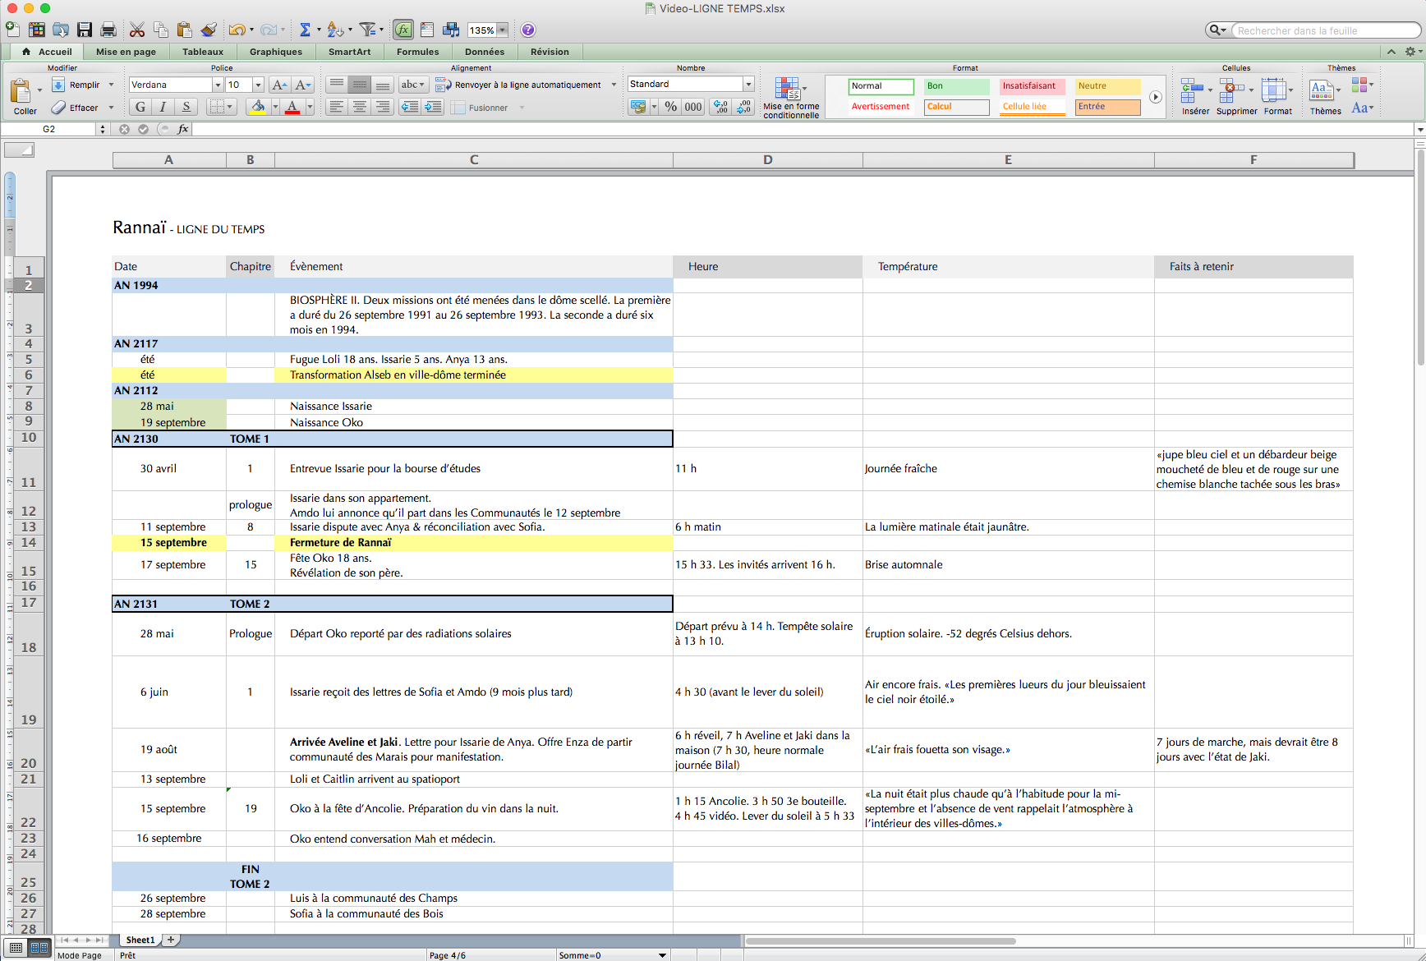Switch to the Formules tab
The width and height of the screenshot is (1426, 961).
pos(418,52)
